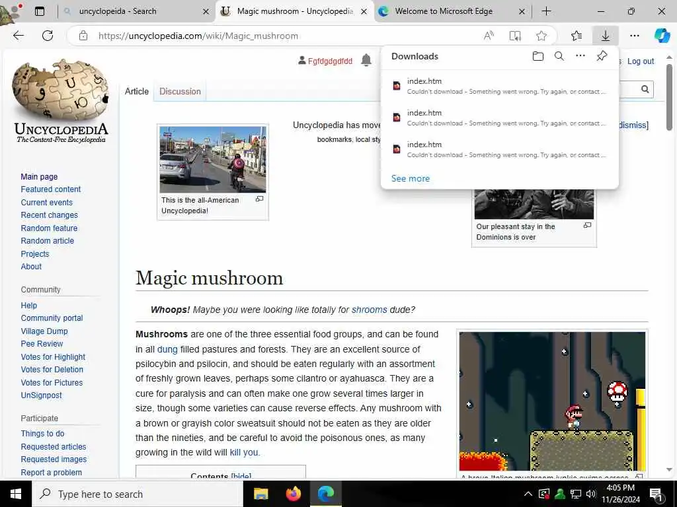
Task: Open clock and date in taskbar
Action: tap(620, 494)
